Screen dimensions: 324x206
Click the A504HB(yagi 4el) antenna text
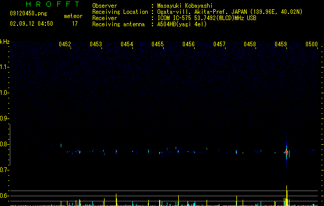pyautogui.click(x=182, y=24)
